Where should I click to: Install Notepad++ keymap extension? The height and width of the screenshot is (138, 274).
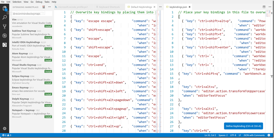tap(48, 117)
